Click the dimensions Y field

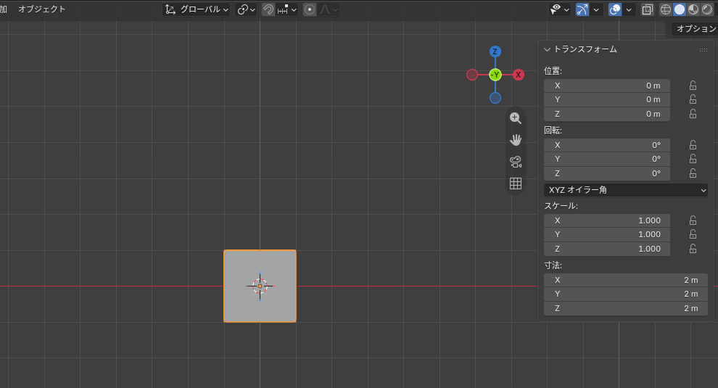coord(625,294)
